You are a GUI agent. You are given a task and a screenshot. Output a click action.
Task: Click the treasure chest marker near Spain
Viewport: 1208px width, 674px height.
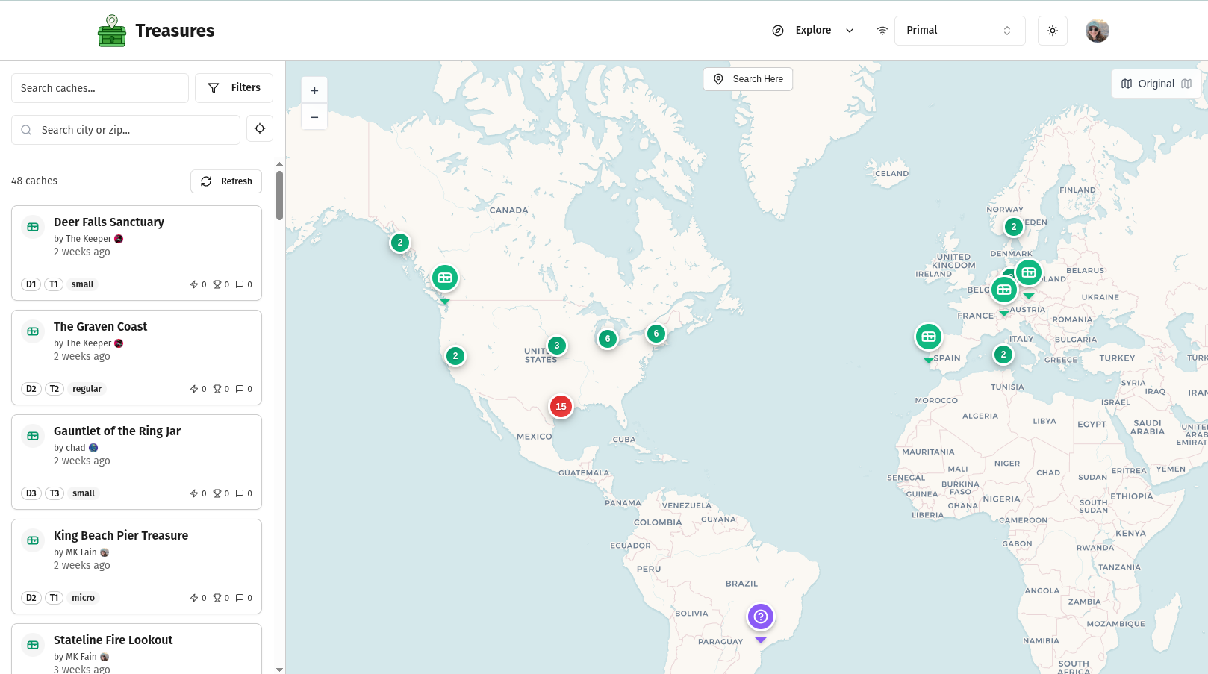click(x=928, y=337)
